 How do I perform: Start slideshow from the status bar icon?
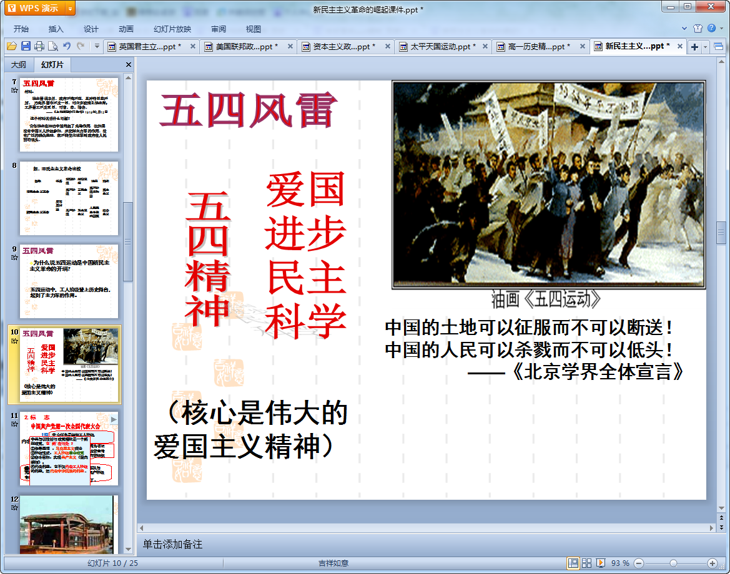click(x=601, y=563)
